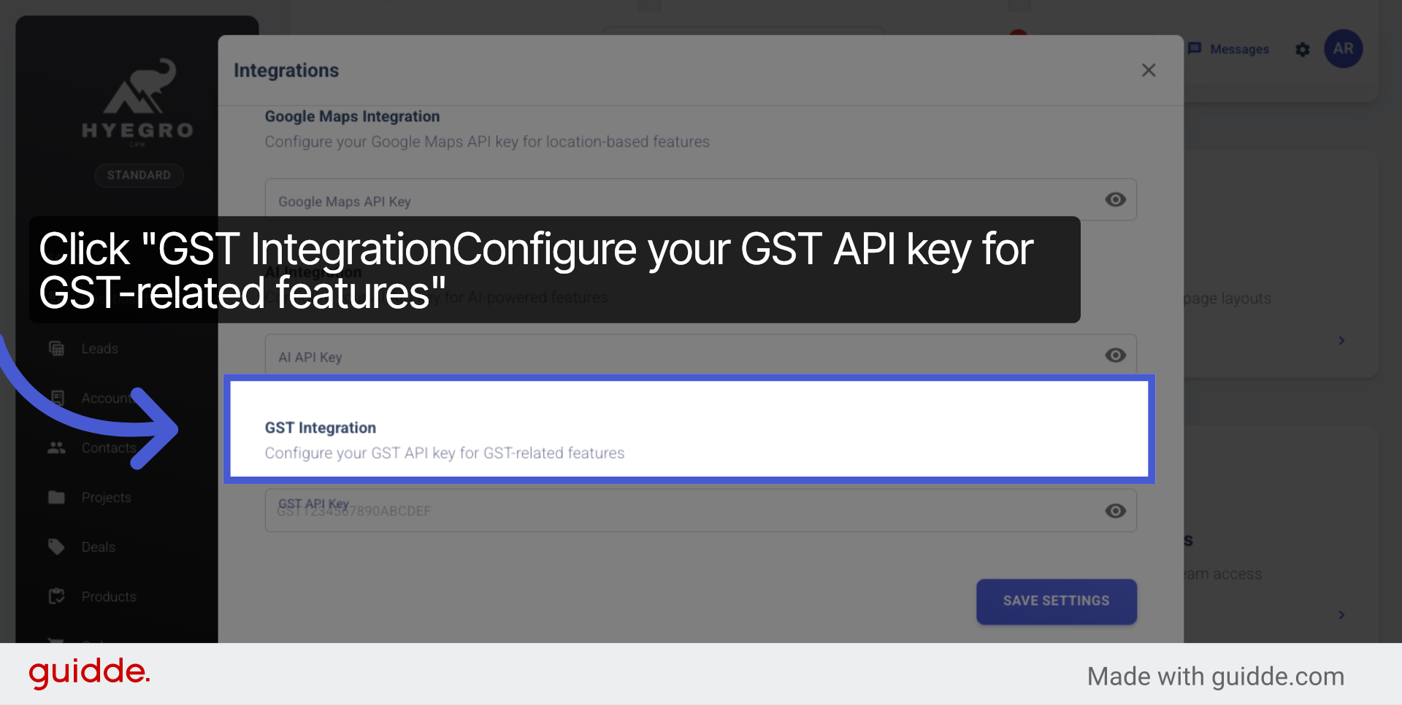Image resolution: width=1402 pixels, height=705 pixels.
Task: Expand the page layouts card chevron
Action: [1341, 340]
